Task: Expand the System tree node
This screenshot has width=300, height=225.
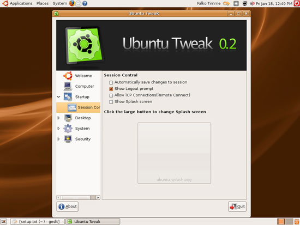Action: (58, 129)
